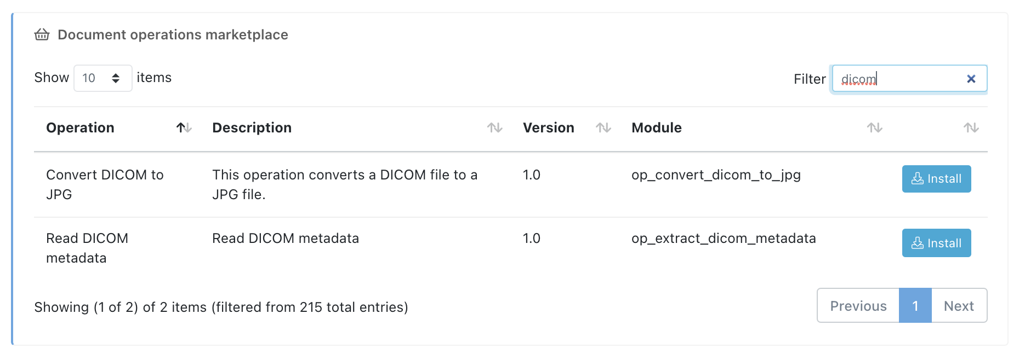Click Module column sort arrows icon
The image size is (1025, 360).
tap(874, 128)
